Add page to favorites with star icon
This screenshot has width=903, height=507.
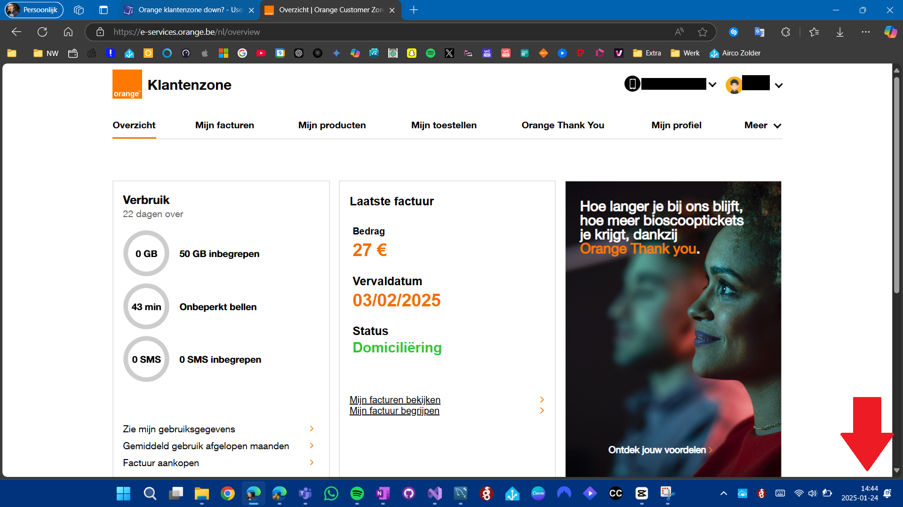pos(702,32)
